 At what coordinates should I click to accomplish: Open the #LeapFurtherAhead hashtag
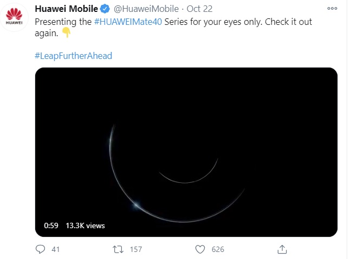coord(73,56)
